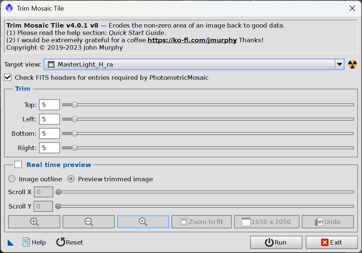Click the Left trim slider handle
The image size is (362, 253).
coord(75,119)
